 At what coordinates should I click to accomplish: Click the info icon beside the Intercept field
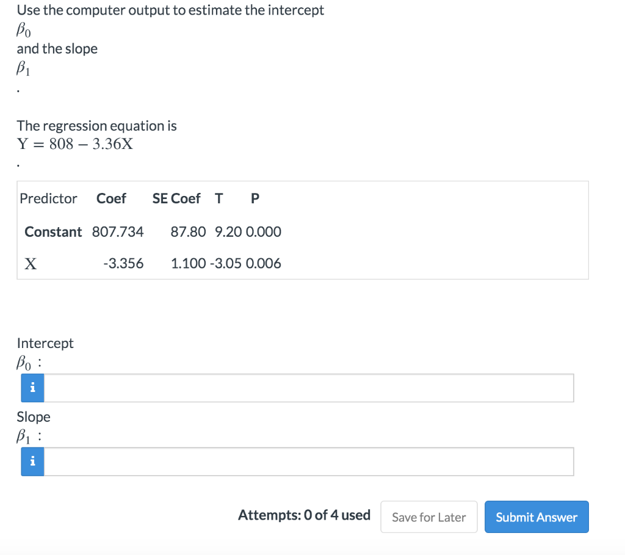click(32, 388)
